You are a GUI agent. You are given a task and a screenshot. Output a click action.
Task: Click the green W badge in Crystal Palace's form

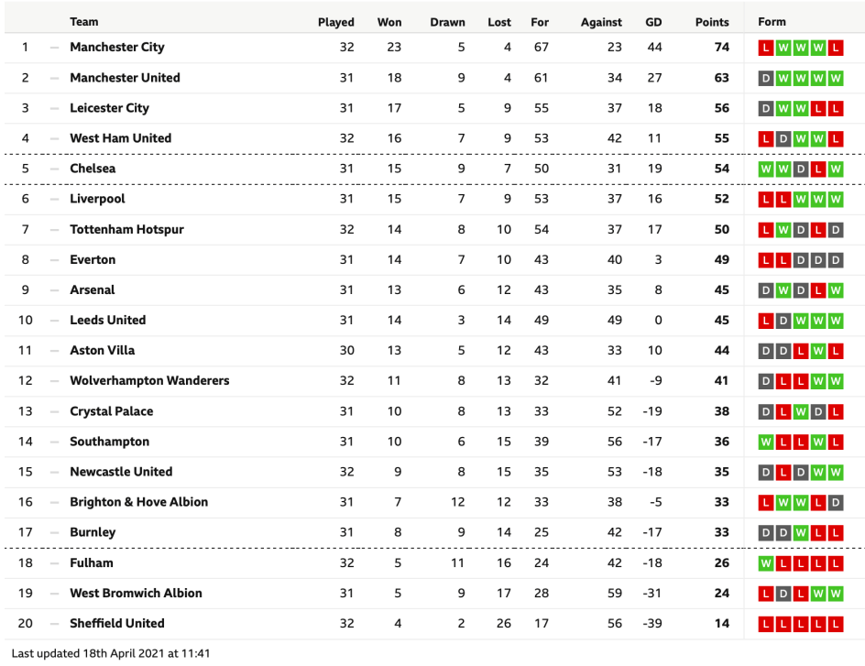(x=800, y=412)
